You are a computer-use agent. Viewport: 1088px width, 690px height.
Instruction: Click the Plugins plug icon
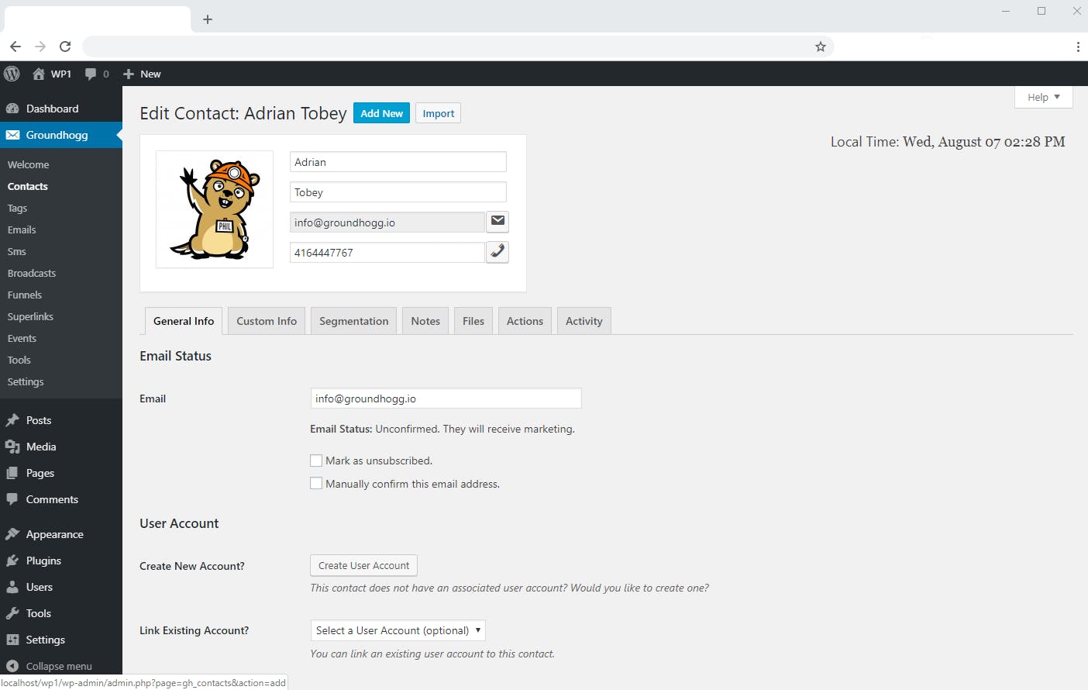(12, 561)
